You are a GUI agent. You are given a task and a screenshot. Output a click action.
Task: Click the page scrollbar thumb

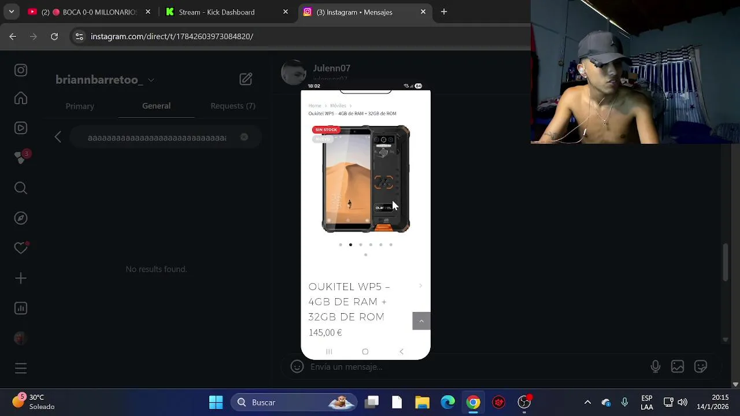[726, 263]
